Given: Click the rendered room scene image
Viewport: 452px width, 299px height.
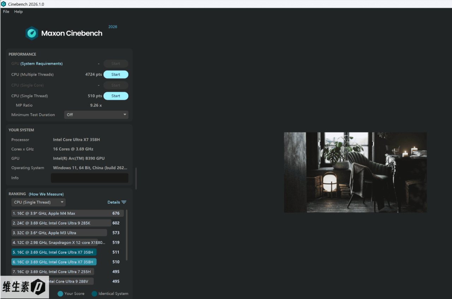Looking at the screenshot, I should coord(355,172).
